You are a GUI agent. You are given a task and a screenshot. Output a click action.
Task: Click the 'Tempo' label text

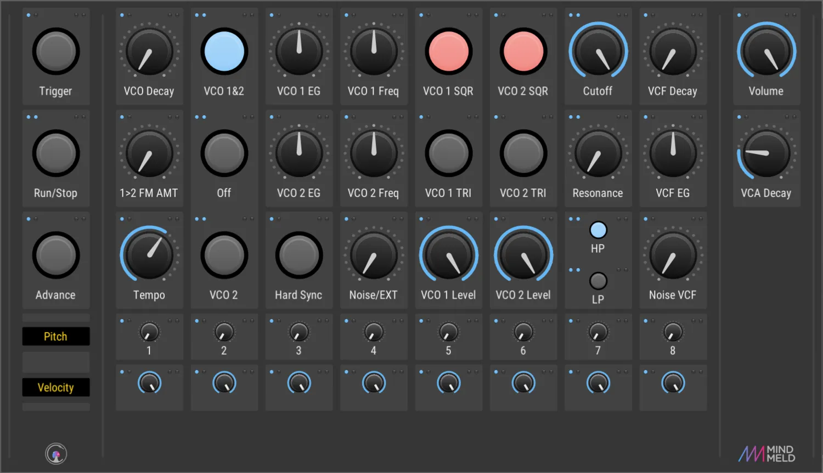(x=149, y=295)
